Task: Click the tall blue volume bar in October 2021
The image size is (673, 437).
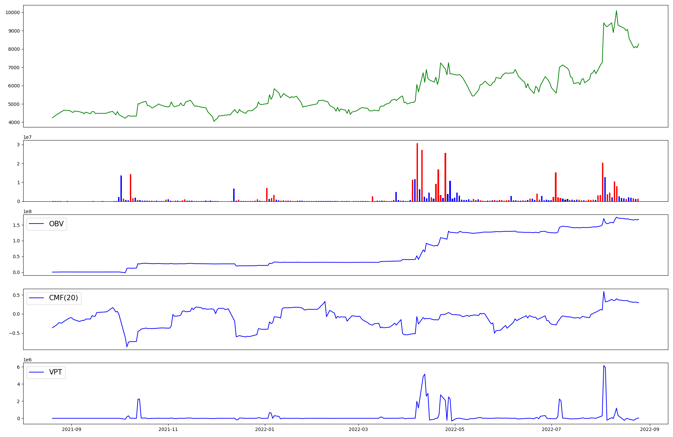Action: point(121,188)
